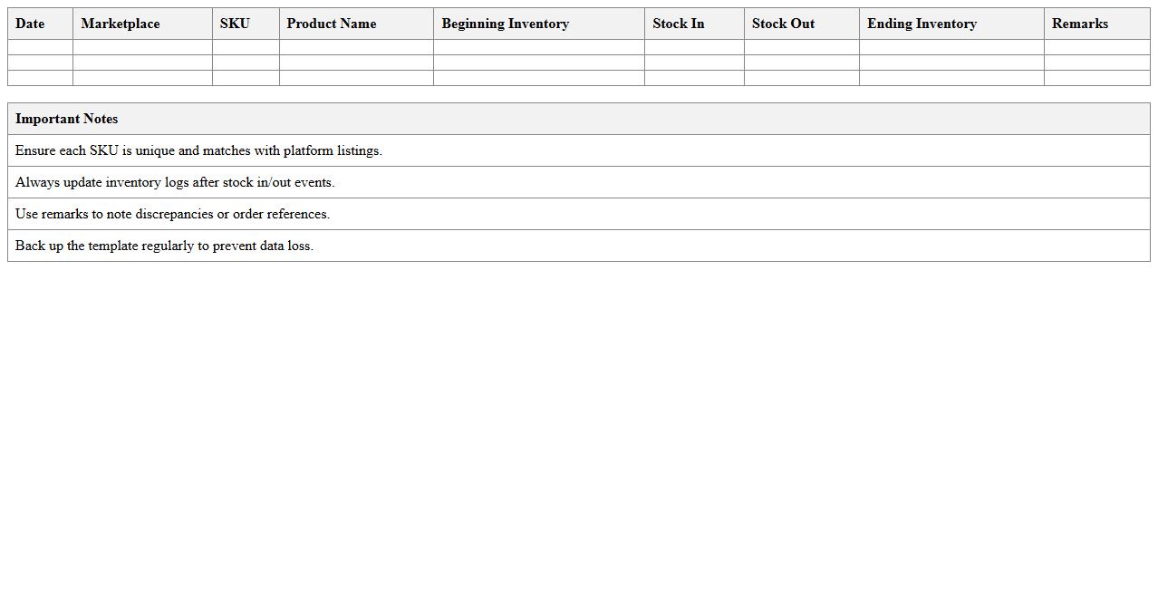Select the second empty row's Ending Inventory cell
Screen dimensions: 1158x589
[x=951, y=63]
